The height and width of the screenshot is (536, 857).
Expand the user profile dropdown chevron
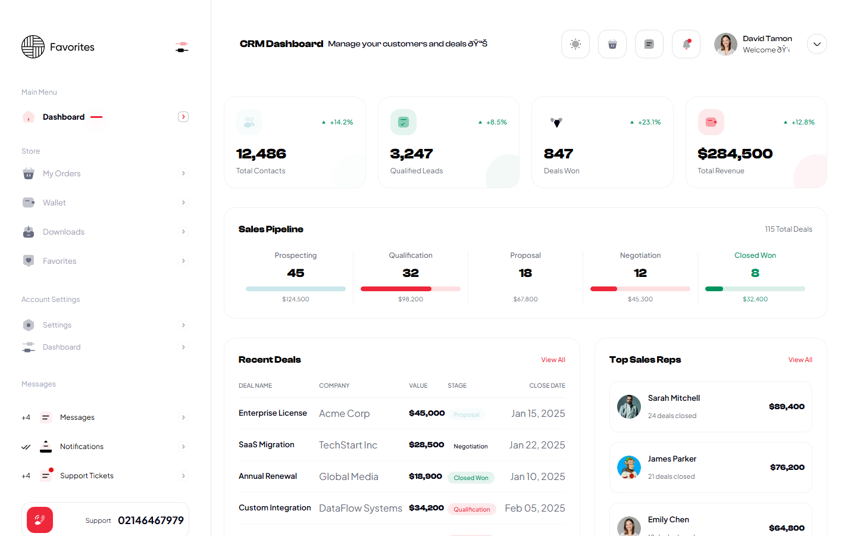coord(817,44)
